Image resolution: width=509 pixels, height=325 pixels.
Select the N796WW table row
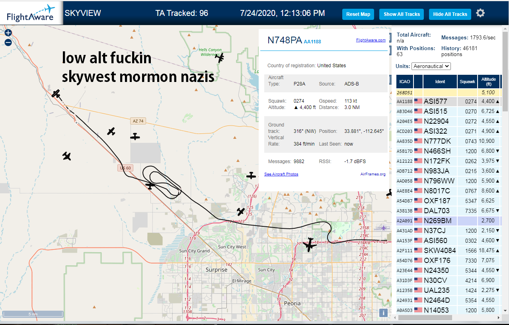[x=449, y=181]
